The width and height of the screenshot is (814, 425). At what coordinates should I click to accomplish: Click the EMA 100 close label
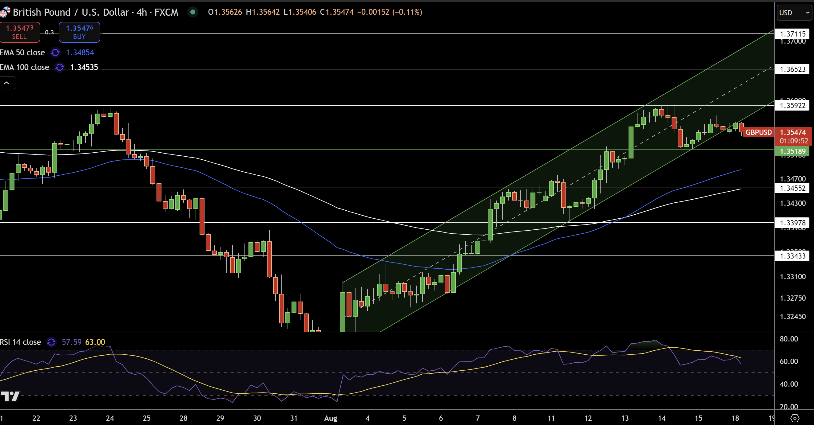(x=25, y=67)
